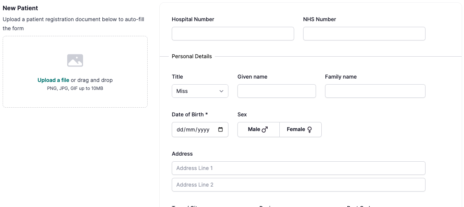Click the New Patient heading
This screenshot has width=464, height=207.
pyautogui.click(x=20, y=8)
